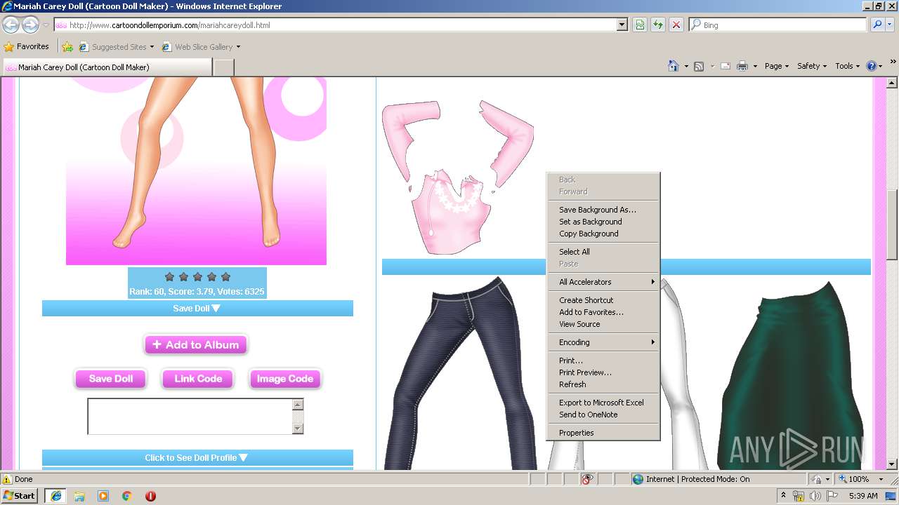The image size is (899, 505).
Task: Click the Compatibility View icon
Action: [640, 25]
